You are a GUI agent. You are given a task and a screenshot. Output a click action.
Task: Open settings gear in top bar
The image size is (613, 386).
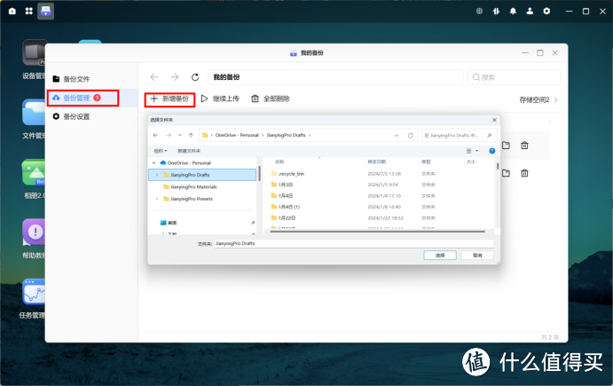[x=546, y=11]
